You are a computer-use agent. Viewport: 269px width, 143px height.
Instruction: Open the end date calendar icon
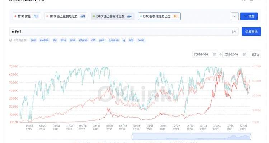[245, 54]
